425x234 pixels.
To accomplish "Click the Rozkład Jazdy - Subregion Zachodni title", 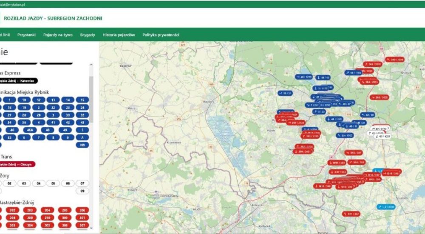I will [53, 18].
